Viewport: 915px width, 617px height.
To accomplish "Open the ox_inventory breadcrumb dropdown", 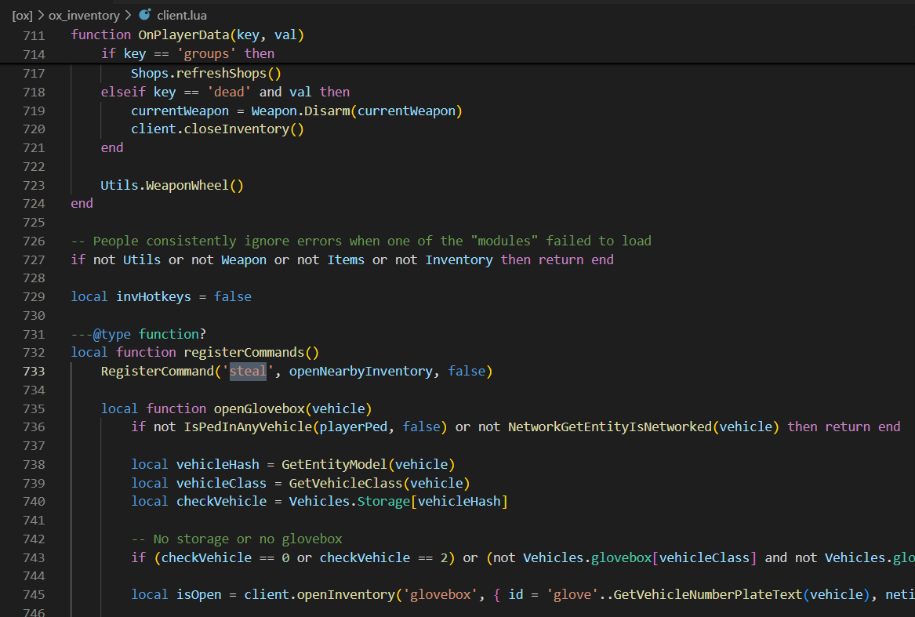I will point(84,15).
